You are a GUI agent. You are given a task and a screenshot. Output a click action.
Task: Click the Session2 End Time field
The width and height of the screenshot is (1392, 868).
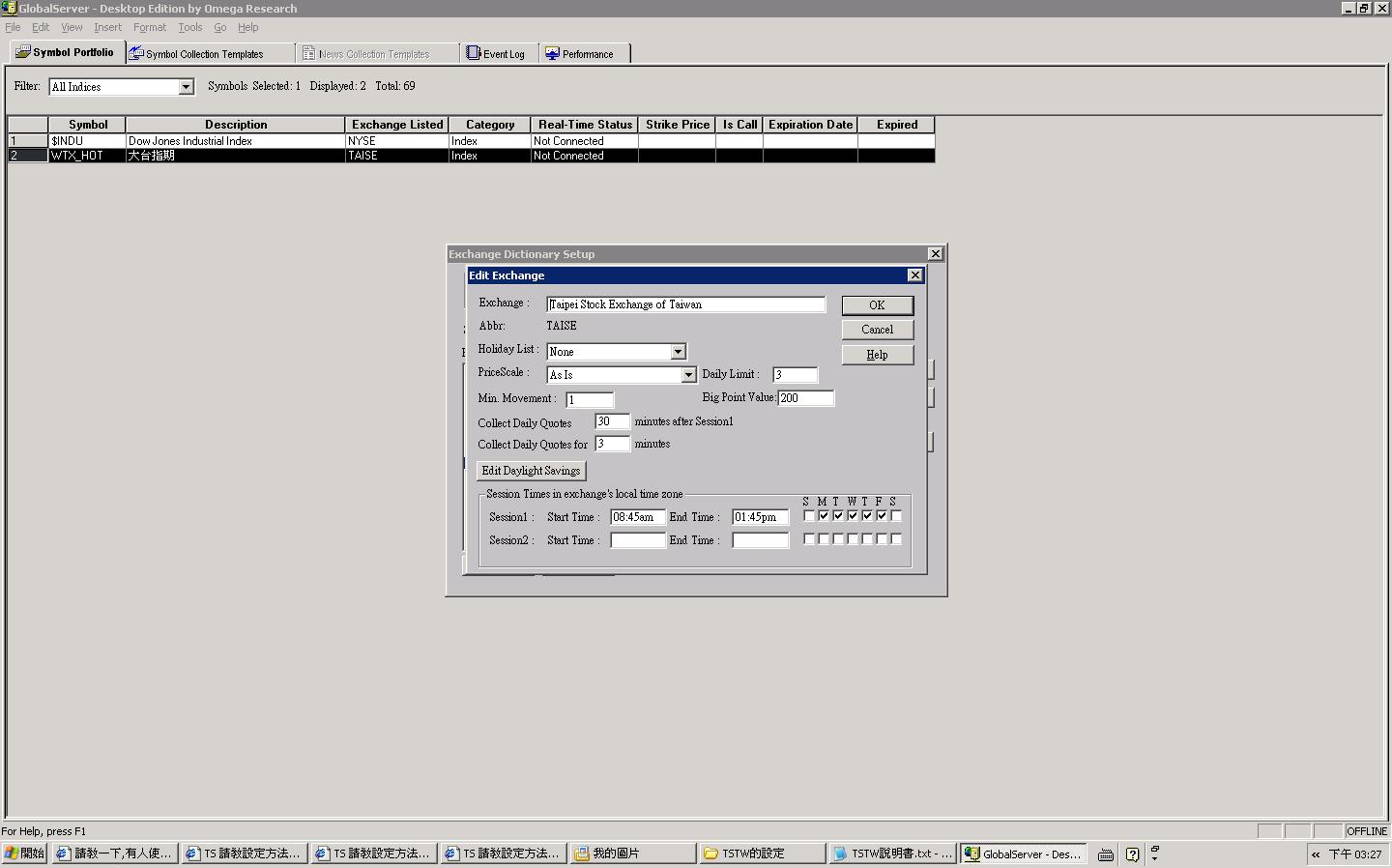coord(761,540)
